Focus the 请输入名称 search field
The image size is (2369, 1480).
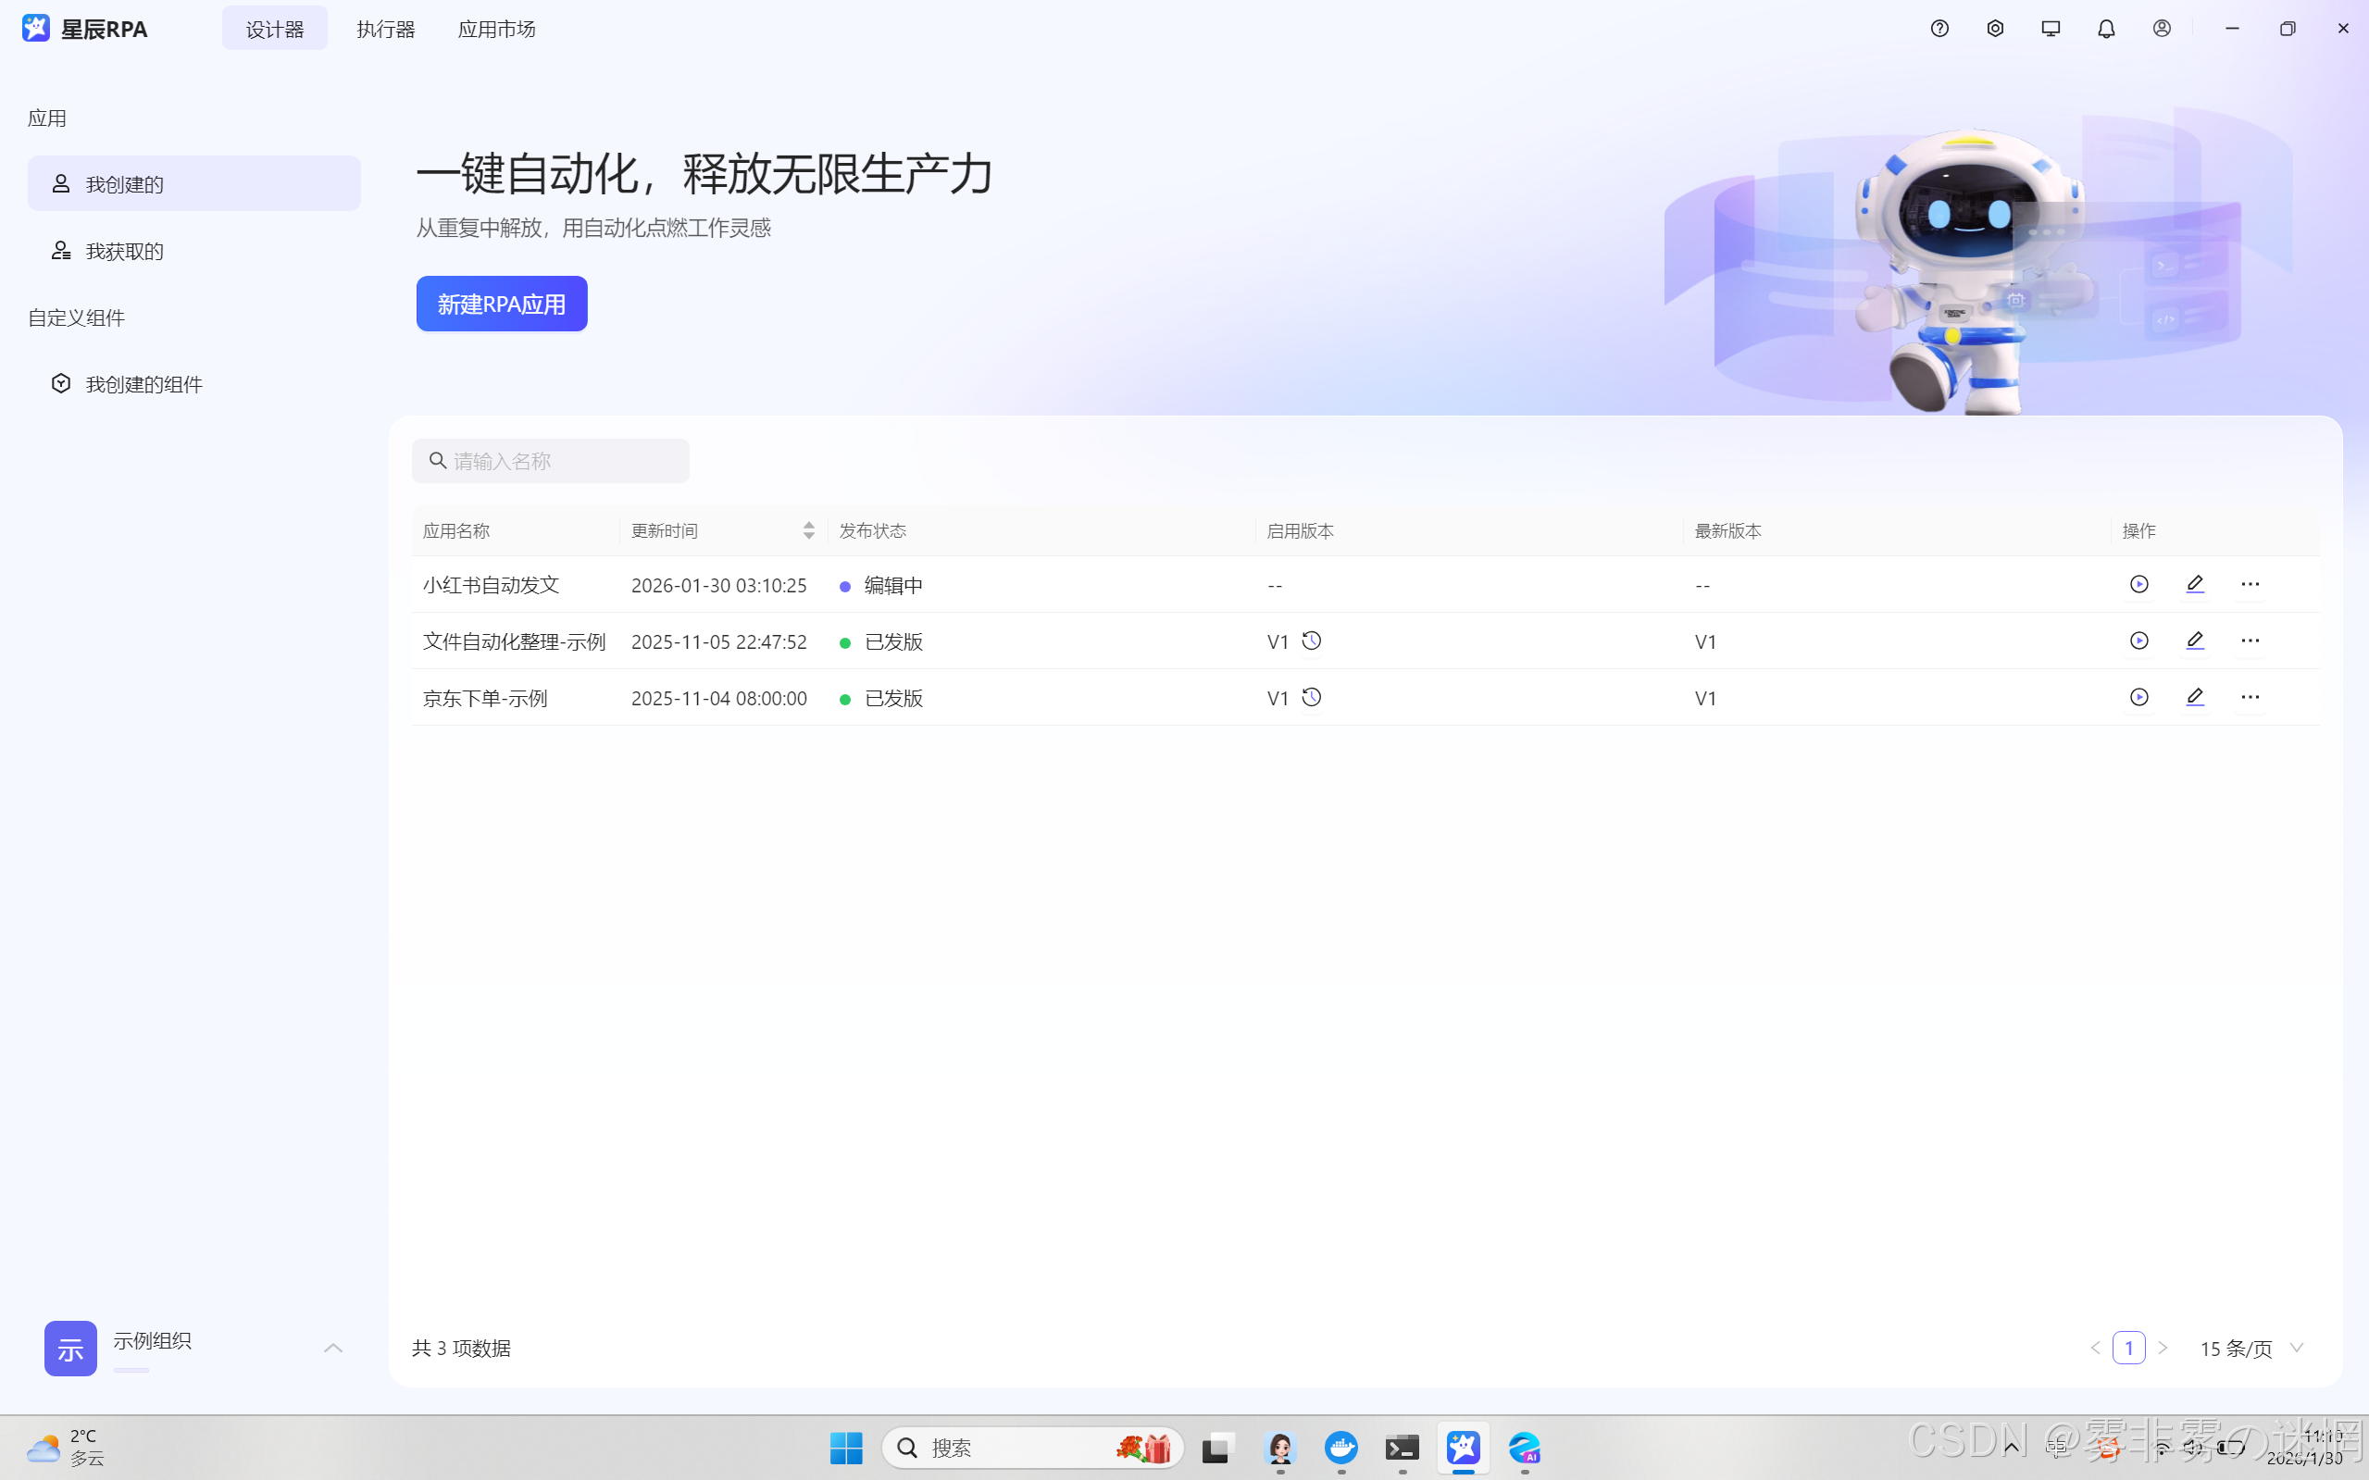(x=550, y=461)
